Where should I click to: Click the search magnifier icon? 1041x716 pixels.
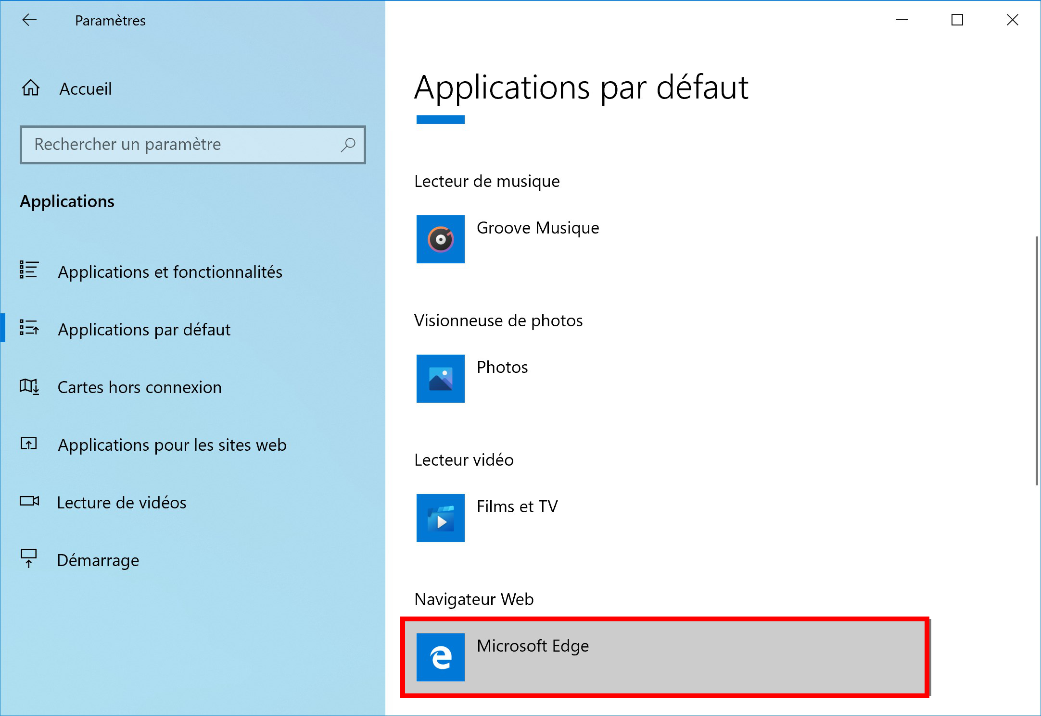click(348, 145)
